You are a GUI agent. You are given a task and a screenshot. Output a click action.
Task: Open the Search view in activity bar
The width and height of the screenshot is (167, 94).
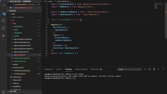click(x=3, y=5)
